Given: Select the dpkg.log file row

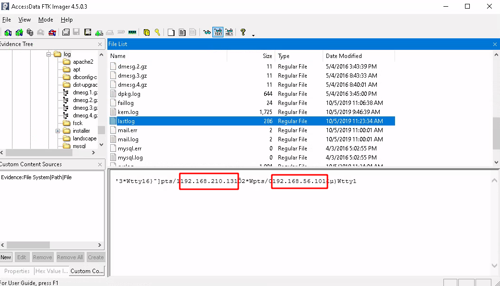Looking at the screenshot, I should 252,94.
